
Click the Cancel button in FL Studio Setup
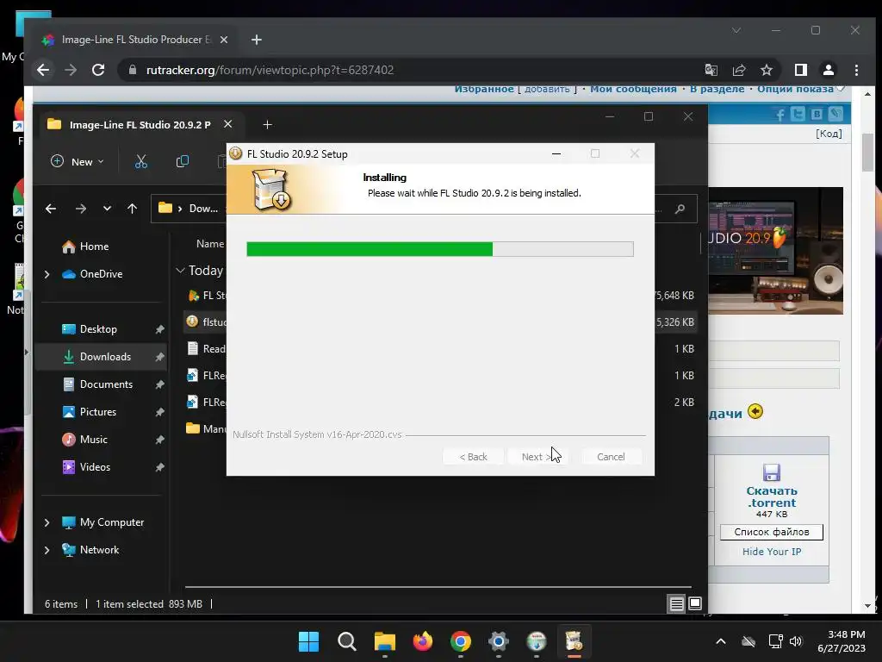coord(611,457)
